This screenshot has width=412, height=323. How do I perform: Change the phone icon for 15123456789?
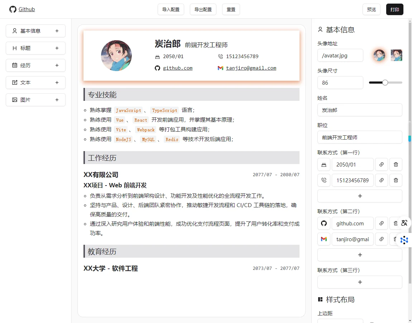click(324, 180)
